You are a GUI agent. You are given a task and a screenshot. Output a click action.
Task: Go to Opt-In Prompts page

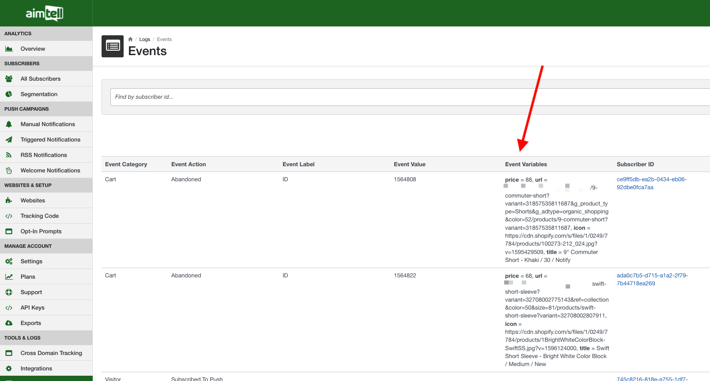tap(41, 232)
